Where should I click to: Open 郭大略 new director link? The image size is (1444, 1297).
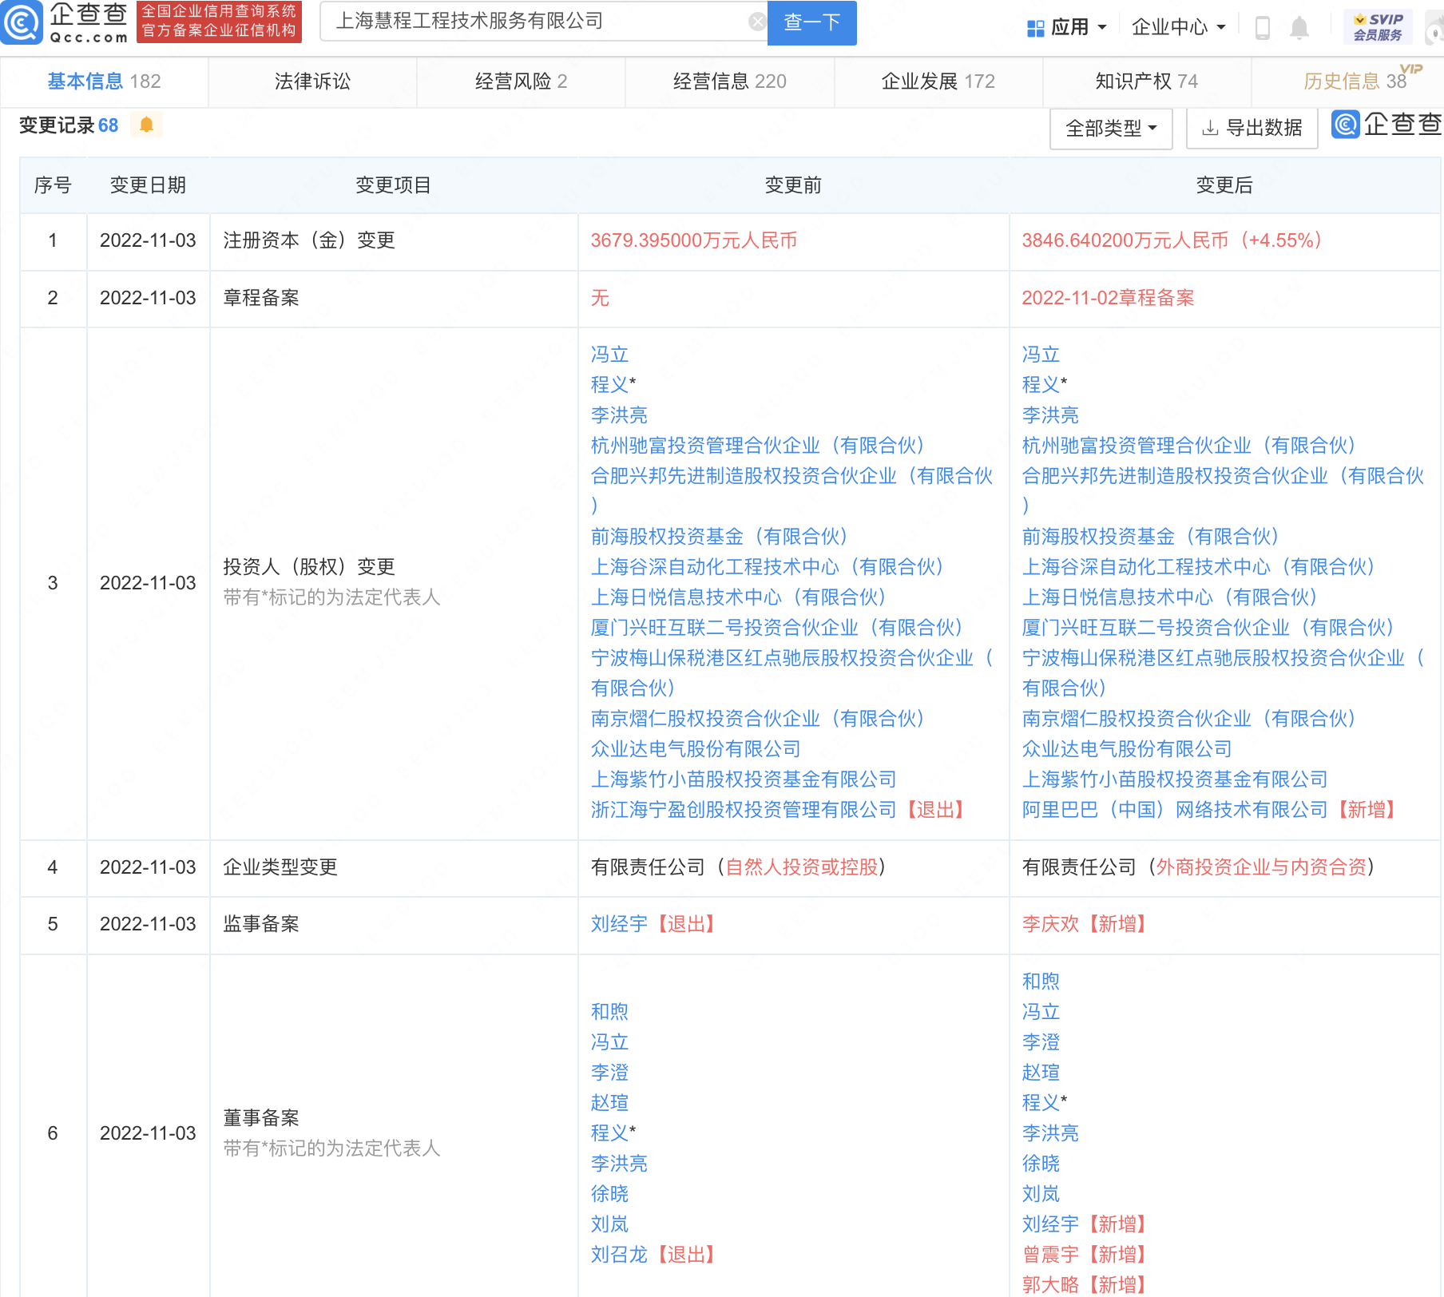[1050, 1285]
